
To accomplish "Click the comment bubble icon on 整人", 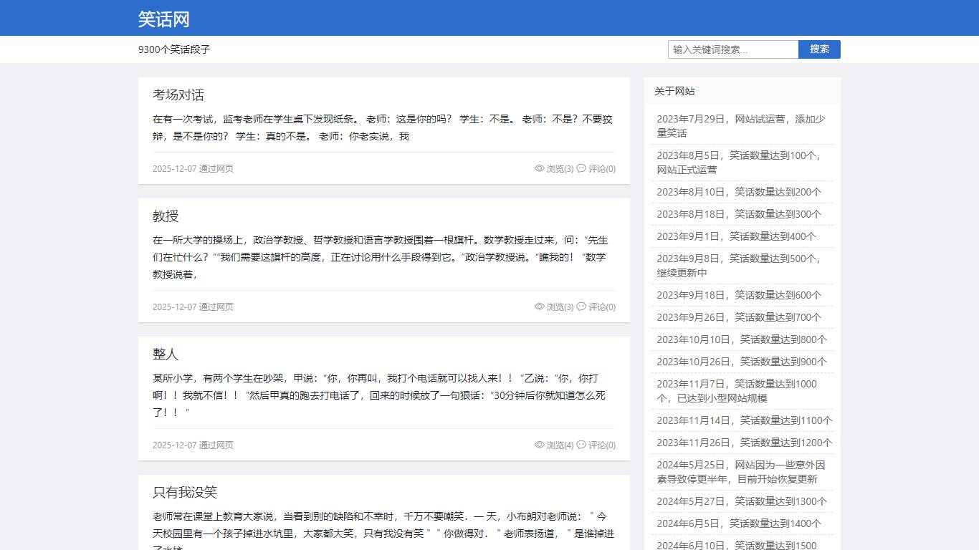I will click(581, 445).
